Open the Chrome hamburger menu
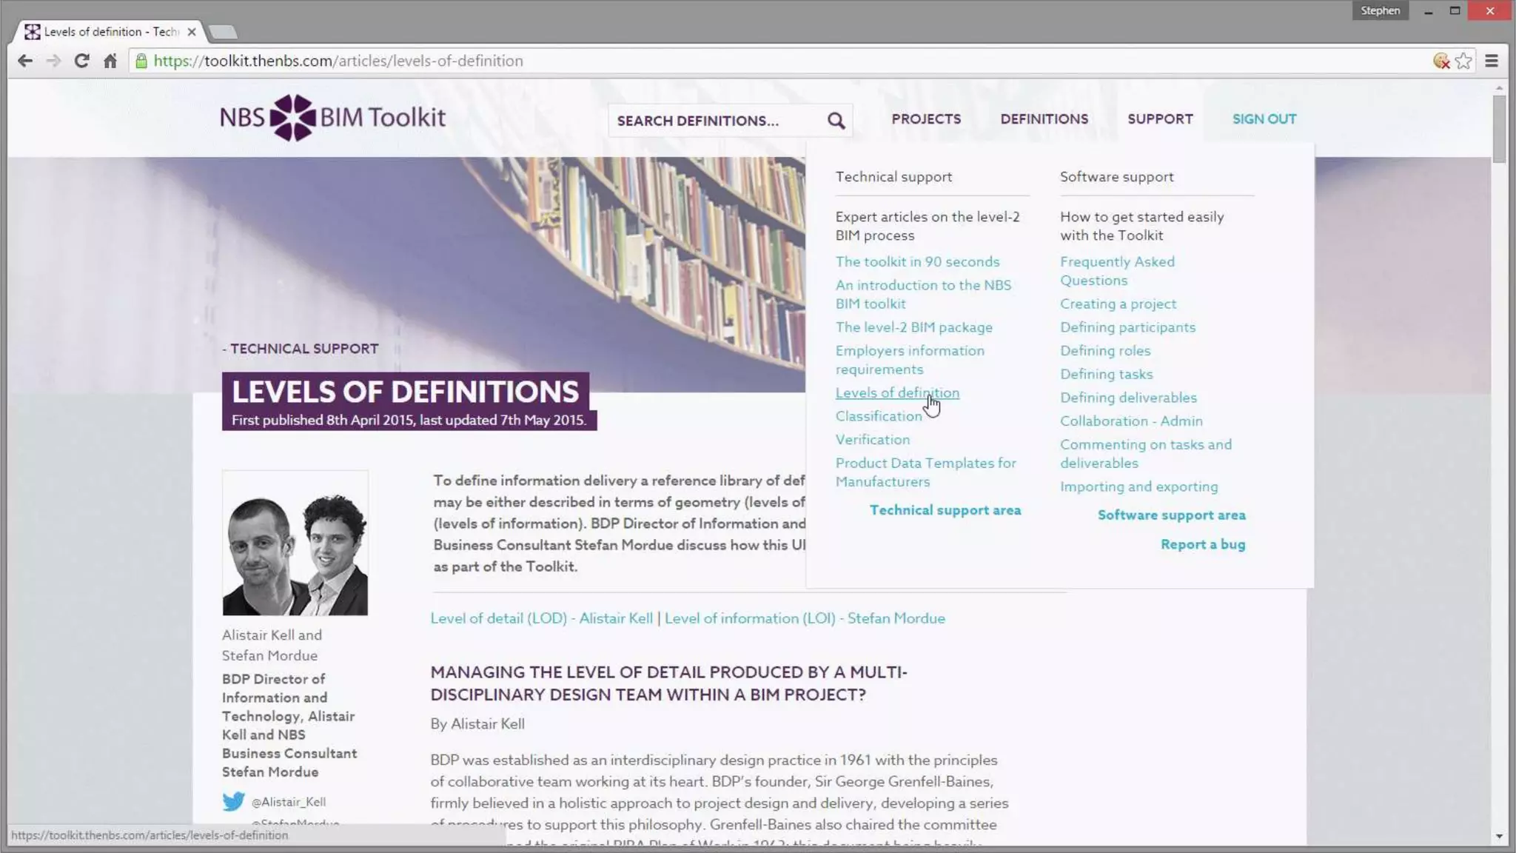The width and height of the screenshot is (1516, 853). [1492, 61]
